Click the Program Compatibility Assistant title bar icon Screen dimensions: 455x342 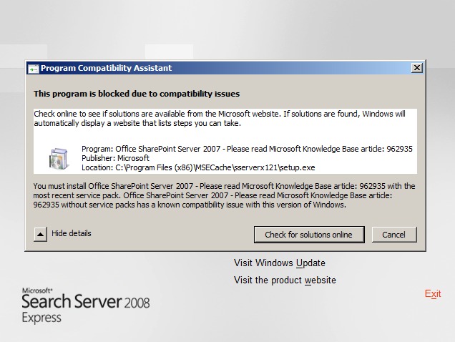click(33, 69)
